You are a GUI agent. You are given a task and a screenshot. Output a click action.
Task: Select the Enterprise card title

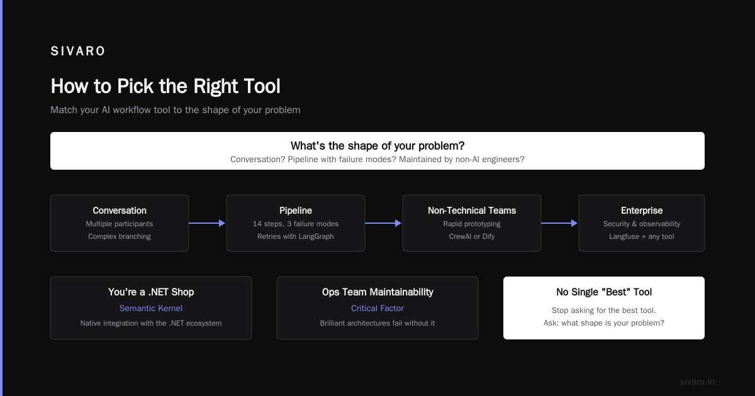[642, 211]
